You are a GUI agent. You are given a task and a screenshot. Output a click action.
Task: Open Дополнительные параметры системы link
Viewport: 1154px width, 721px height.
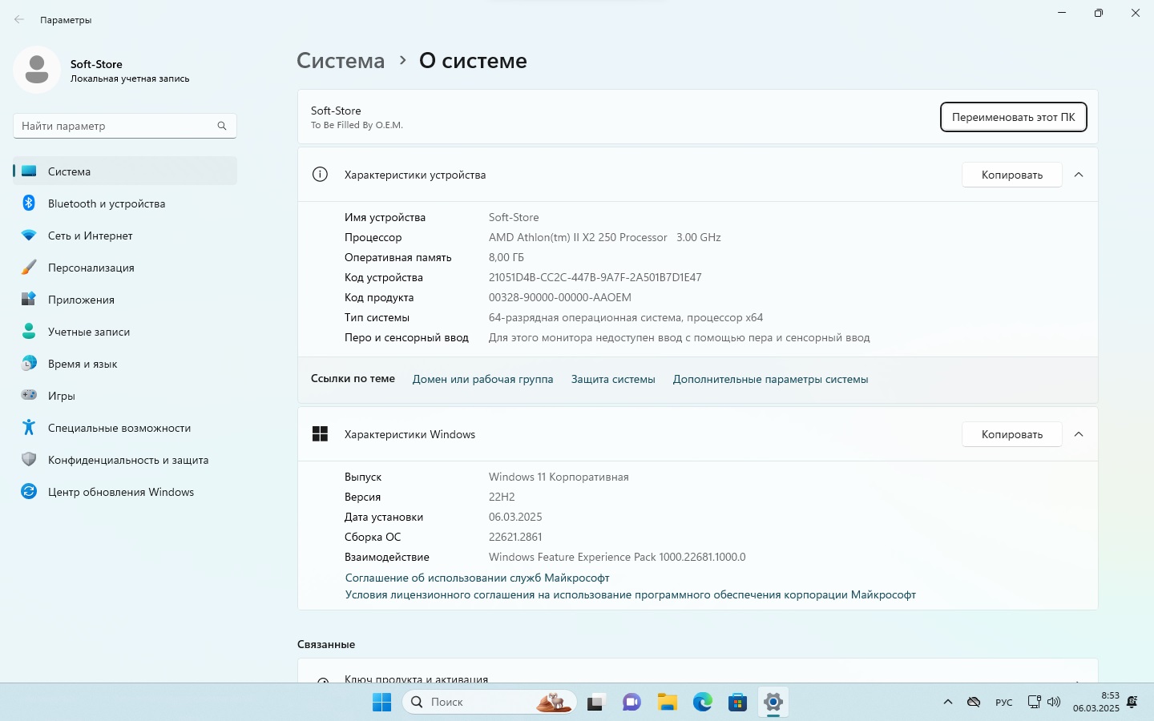point(770,379)
